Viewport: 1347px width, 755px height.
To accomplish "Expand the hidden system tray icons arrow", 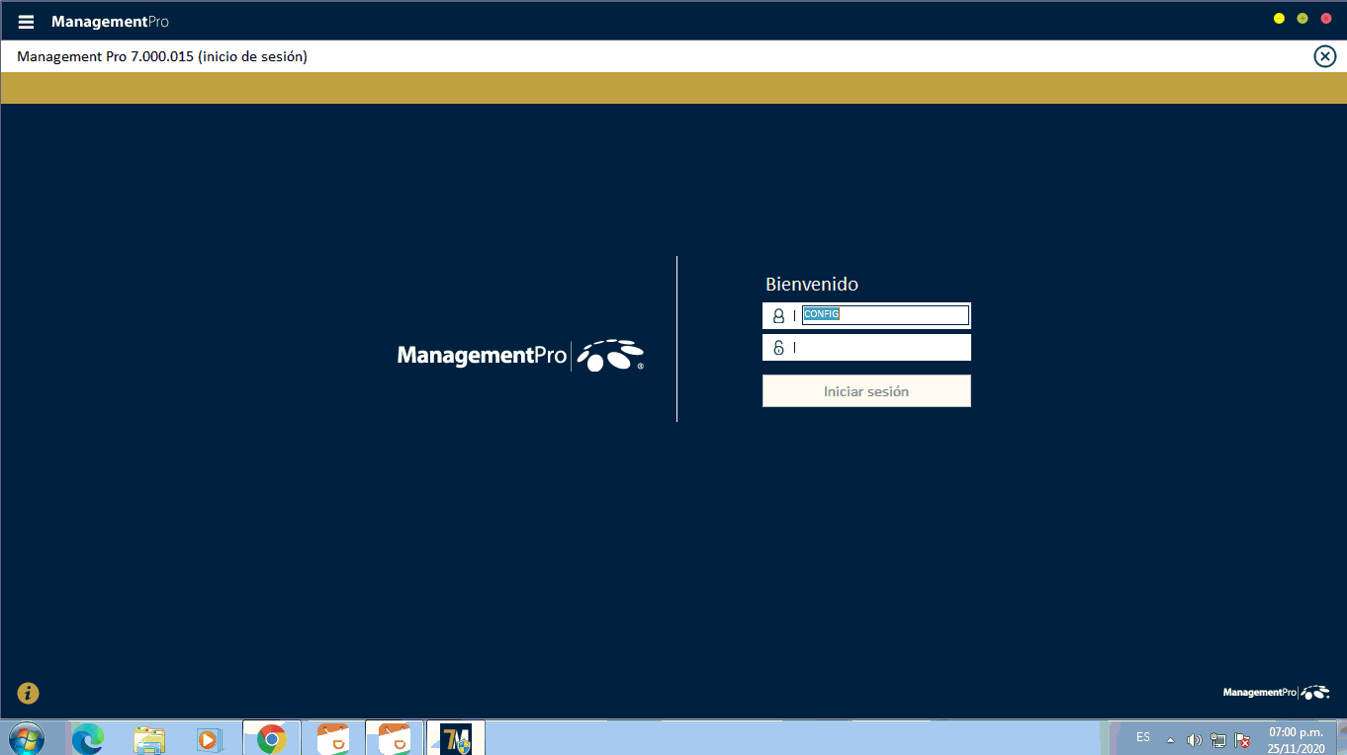I will pos(1170,739).
